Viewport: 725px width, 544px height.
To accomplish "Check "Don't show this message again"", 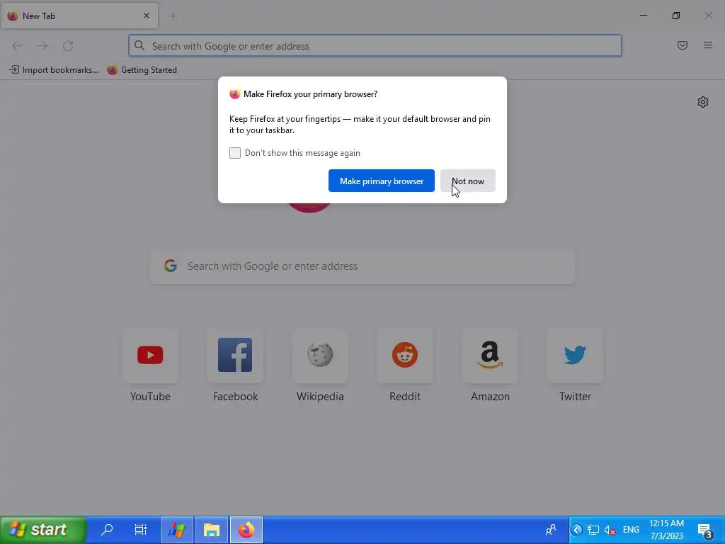I will tap(235, 153).
